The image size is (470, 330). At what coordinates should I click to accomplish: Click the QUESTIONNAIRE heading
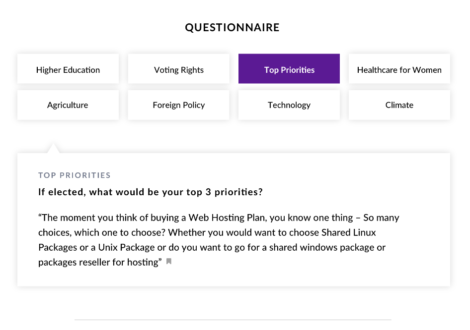(233, 28)
